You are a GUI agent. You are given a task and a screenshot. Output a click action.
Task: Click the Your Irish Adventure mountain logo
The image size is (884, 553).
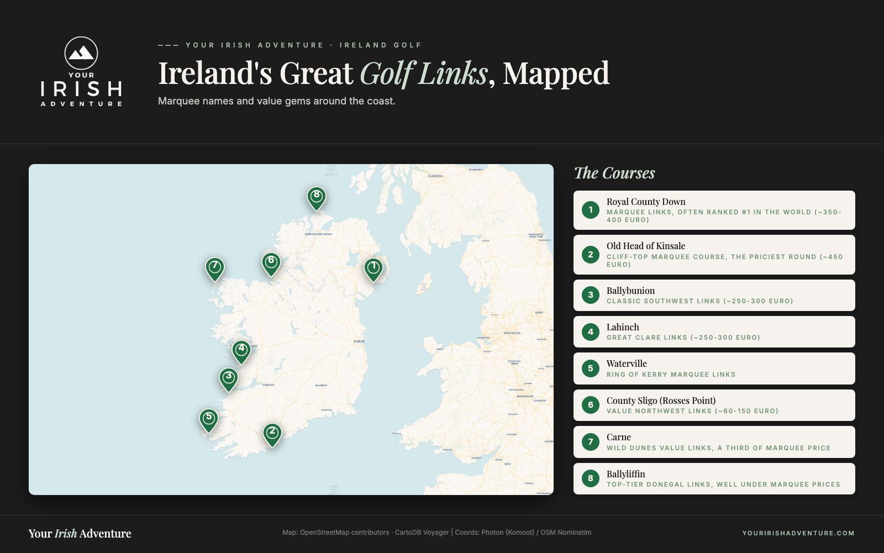(81, 71)
